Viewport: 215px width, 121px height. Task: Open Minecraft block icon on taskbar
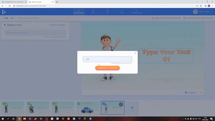pos(85,119)
